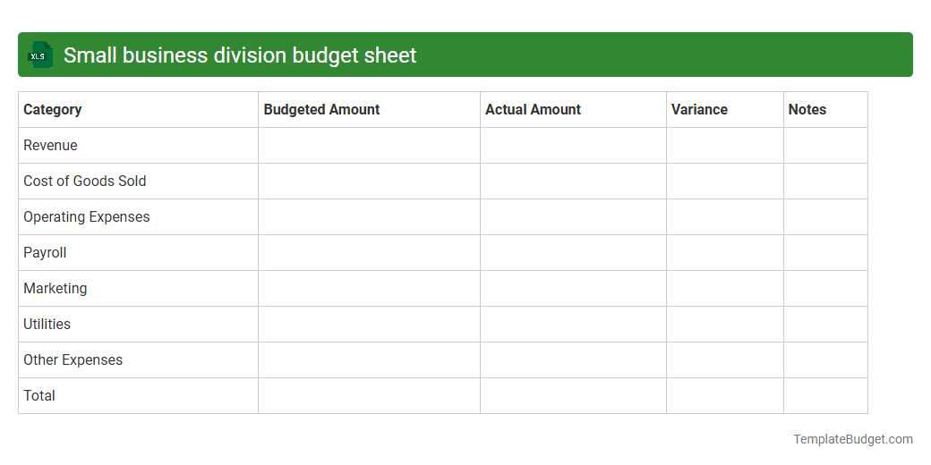The width and height of the screenshot is (931, 465).
Task: Click the Budgeted Amount cell for Revenue
Action: click(x=370, y=145)
